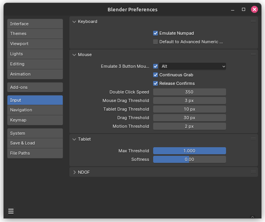
Task: Toggle Emulate 3 Button Mouse checkbox
Action: coord(155,66)
